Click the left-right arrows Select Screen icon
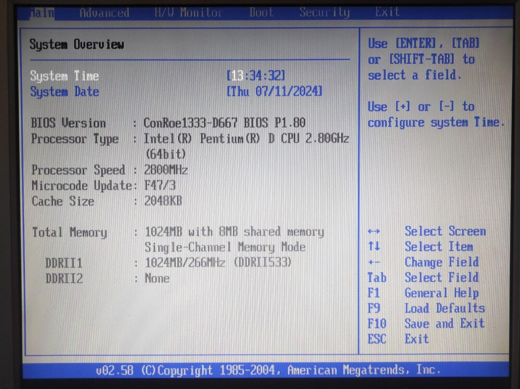This screenshot has height=389, width=520. click(x=374, y=231)
